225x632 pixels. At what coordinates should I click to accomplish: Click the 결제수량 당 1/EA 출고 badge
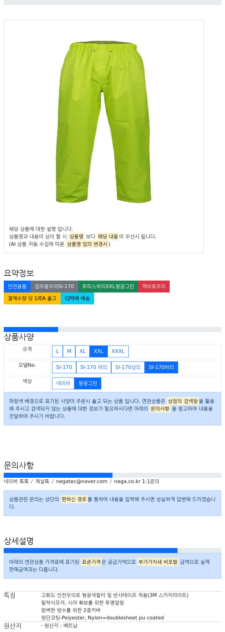click(x=32, y=298)
